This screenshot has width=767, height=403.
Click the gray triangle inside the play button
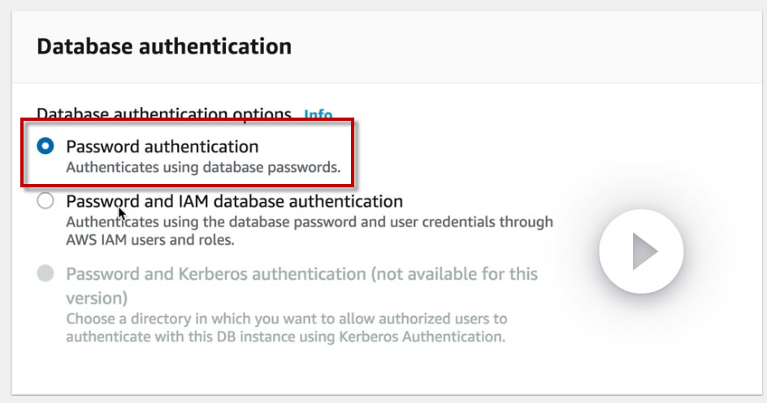click(x=644, y=253)
